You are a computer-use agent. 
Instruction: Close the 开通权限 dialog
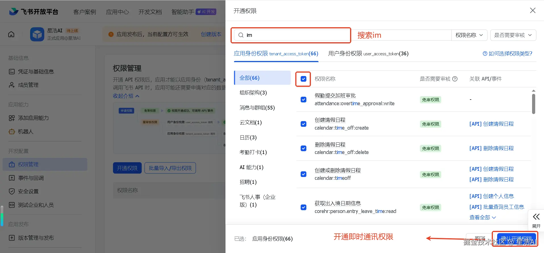(x=533, y=10)
